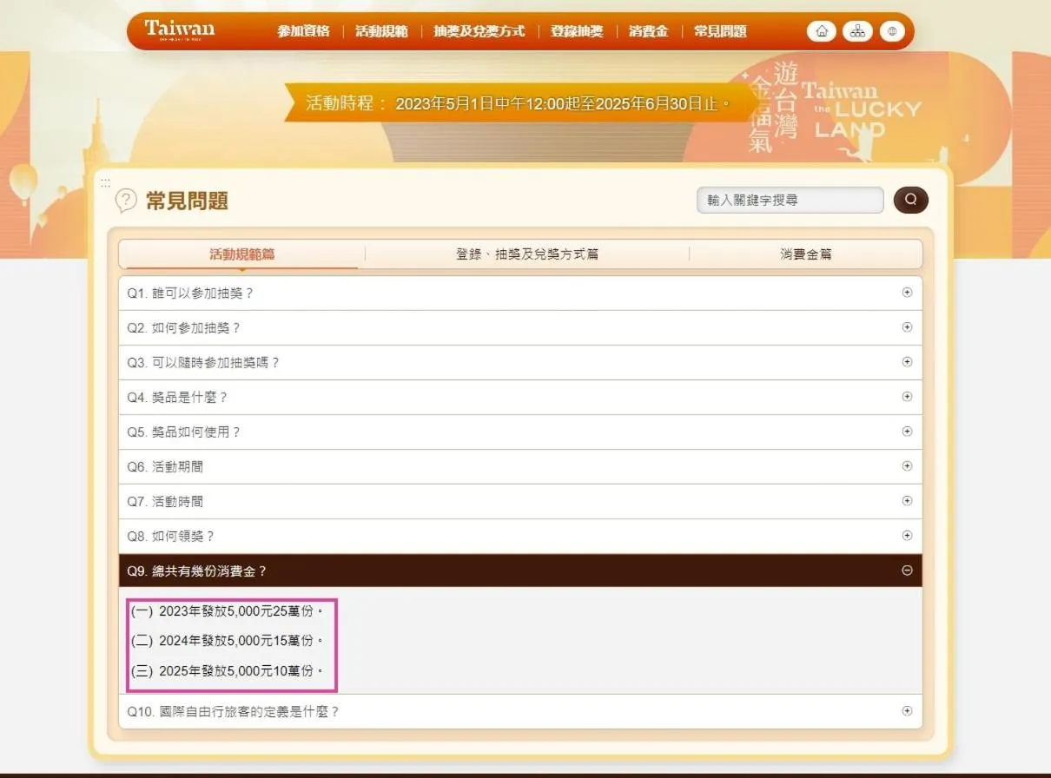Select the globe language icon
This screenshot has width=1051, height=778.
coord(891,30)
